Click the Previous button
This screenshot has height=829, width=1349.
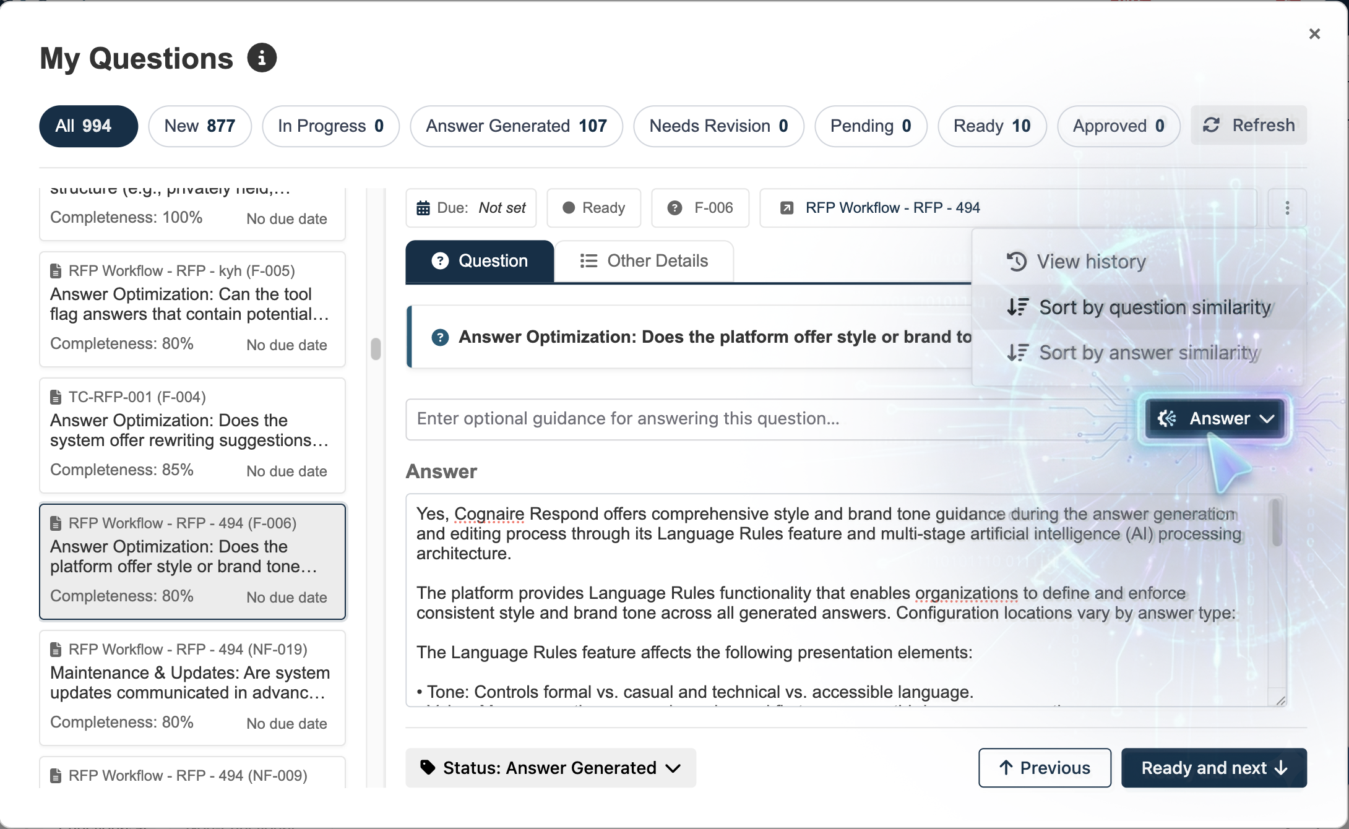point(1044,768)
